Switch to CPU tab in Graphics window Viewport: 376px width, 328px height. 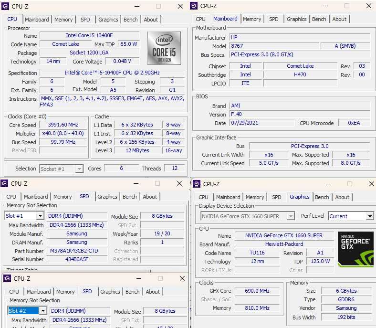pyautogui.click(x=204, y=197)
